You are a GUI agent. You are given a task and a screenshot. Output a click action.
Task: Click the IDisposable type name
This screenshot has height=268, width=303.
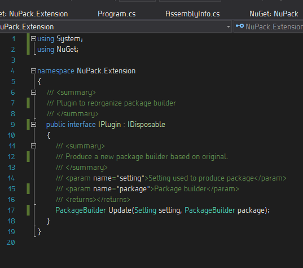pos(146,125)
